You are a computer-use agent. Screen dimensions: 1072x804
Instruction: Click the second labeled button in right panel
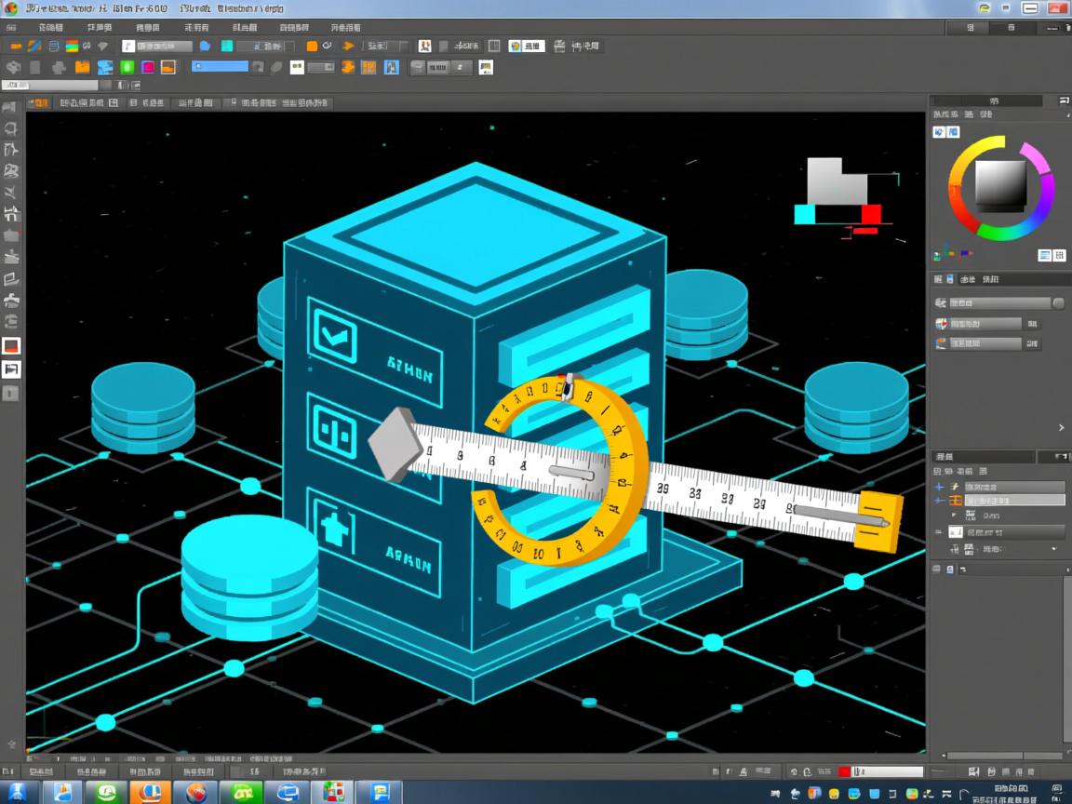(x=979, y=324)
